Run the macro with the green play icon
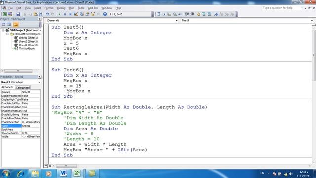The image size is (316, 178). 59,14
